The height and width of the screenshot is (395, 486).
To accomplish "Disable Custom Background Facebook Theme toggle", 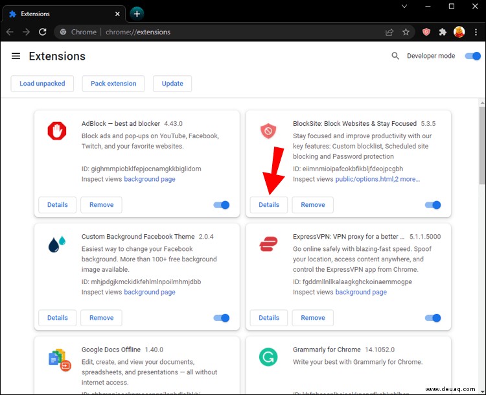I will point(222,318).
